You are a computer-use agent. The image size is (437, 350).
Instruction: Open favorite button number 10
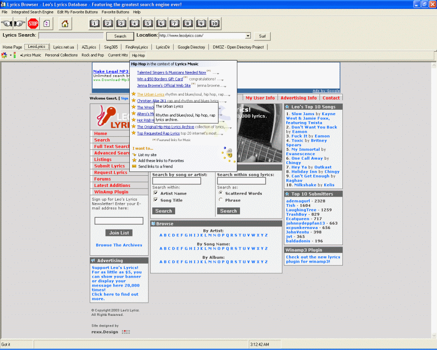point(215,24)
